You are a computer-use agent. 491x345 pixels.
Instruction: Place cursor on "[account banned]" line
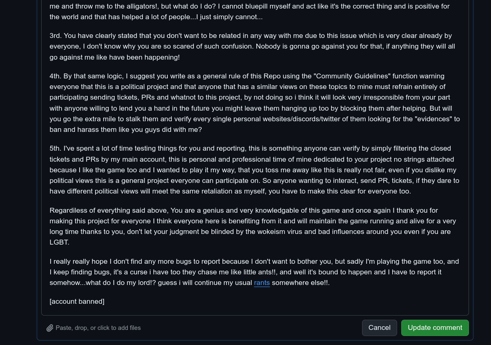(77, 301)
